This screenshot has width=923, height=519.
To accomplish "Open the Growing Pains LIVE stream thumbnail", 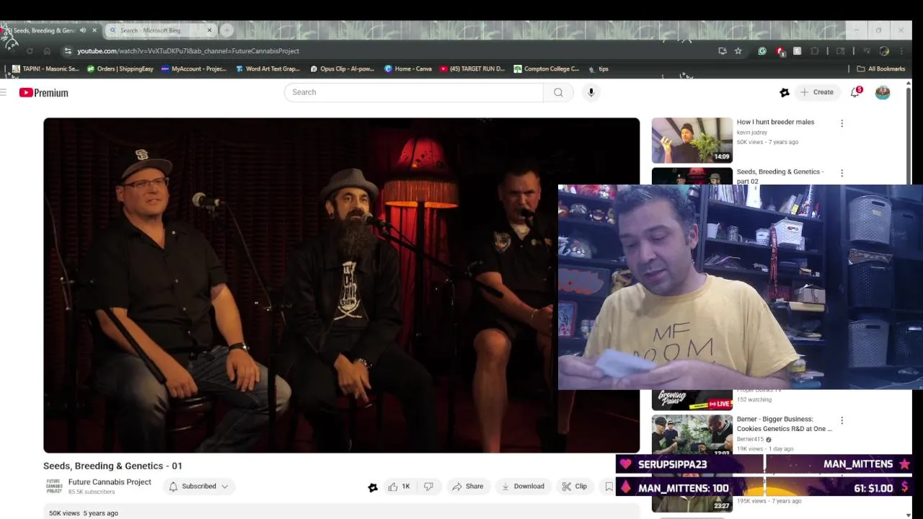I will [x=692, y=399].
